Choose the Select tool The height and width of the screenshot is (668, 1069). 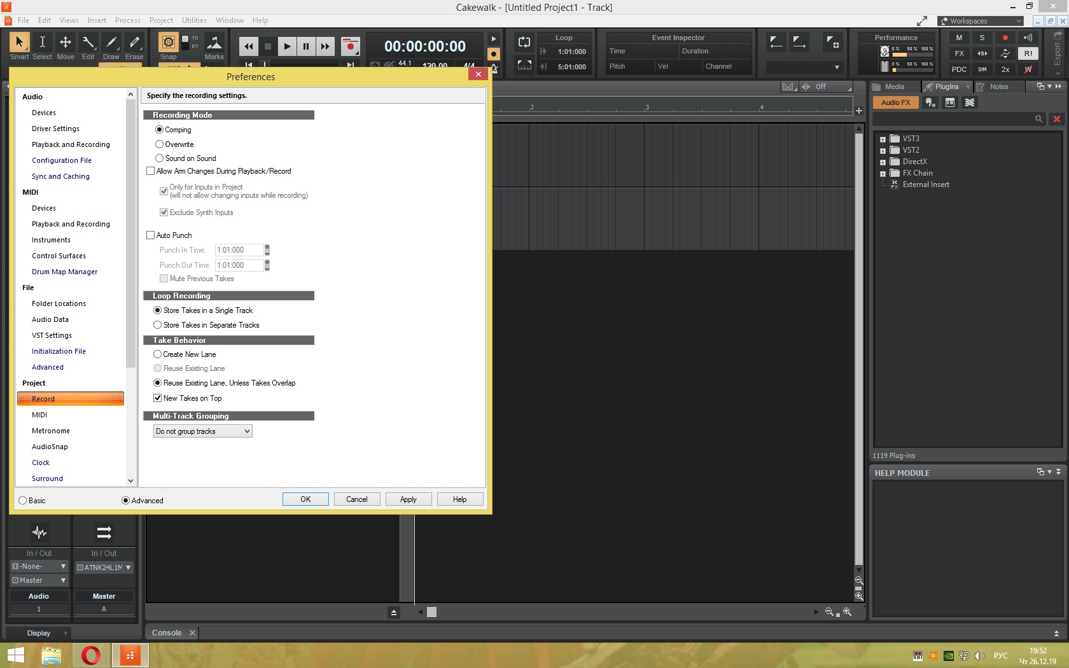coord(42,46)
